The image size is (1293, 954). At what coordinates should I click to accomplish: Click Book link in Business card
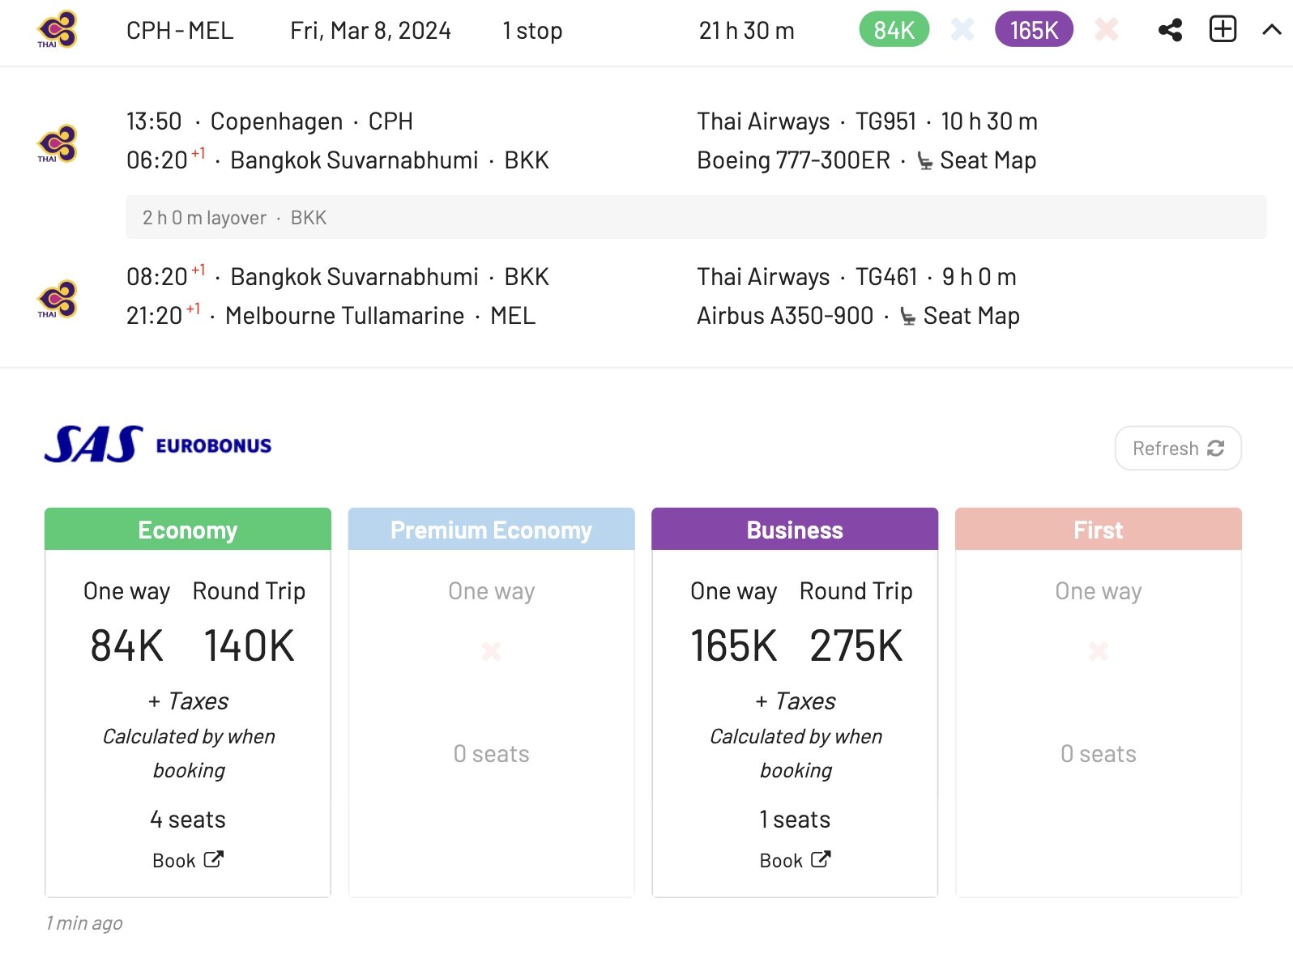click(x=795, y=860)
